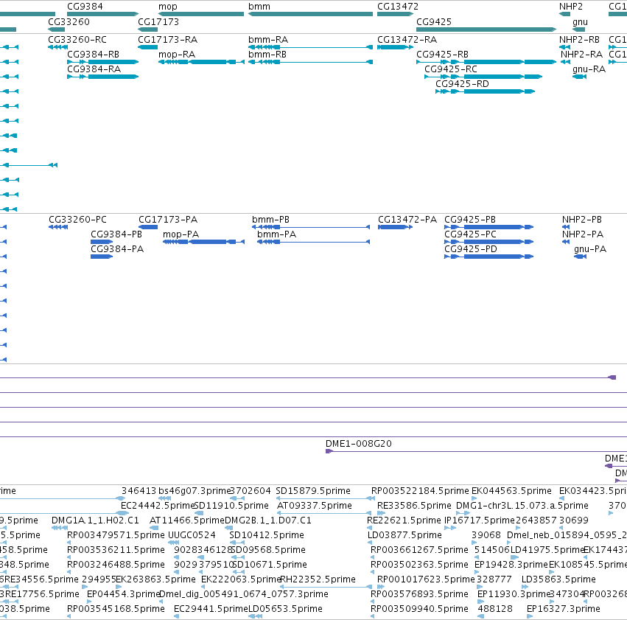Select the bmm-RB transcript
The image size is (627, 620).
[x=310, y=62]
